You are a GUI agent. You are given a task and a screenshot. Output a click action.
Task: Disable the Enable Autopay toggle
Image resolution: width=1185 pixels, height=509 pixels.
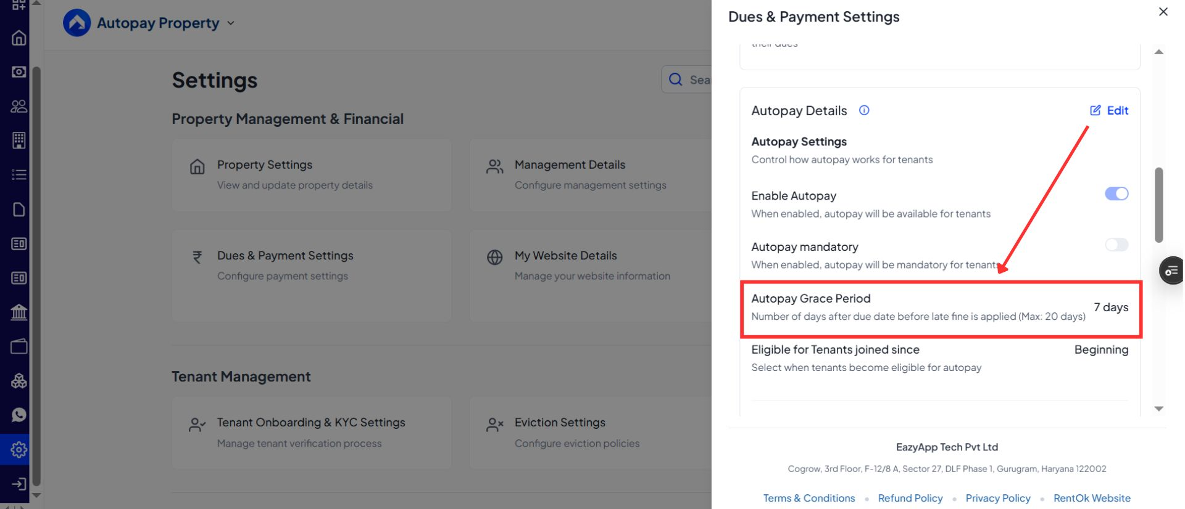(1116, 194)
